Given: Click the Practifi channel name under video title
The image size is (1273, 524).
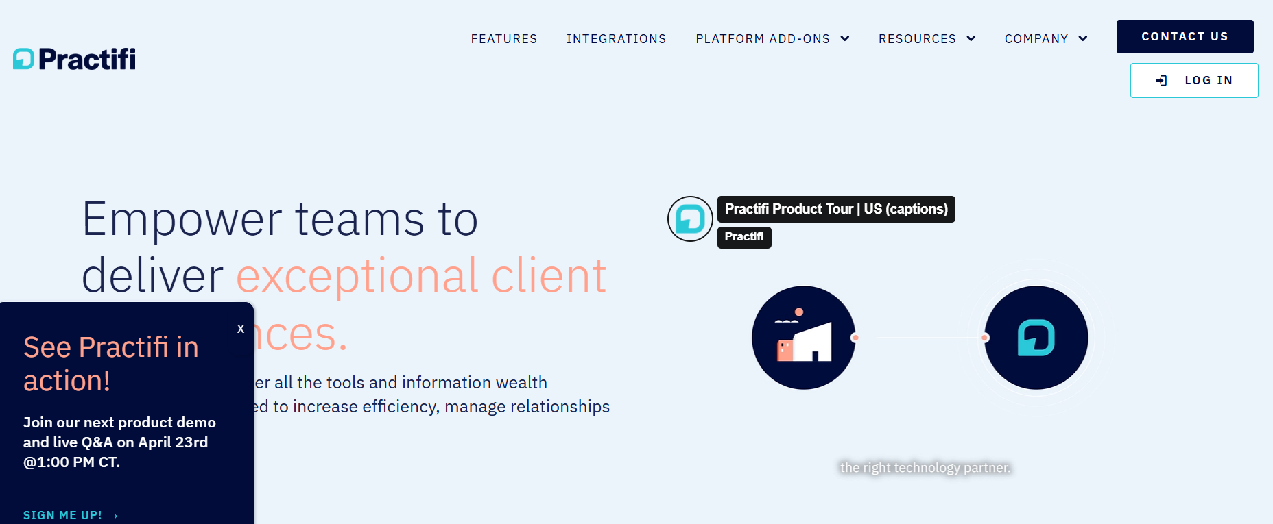Looking at the screenshot, I should [744, 237].
